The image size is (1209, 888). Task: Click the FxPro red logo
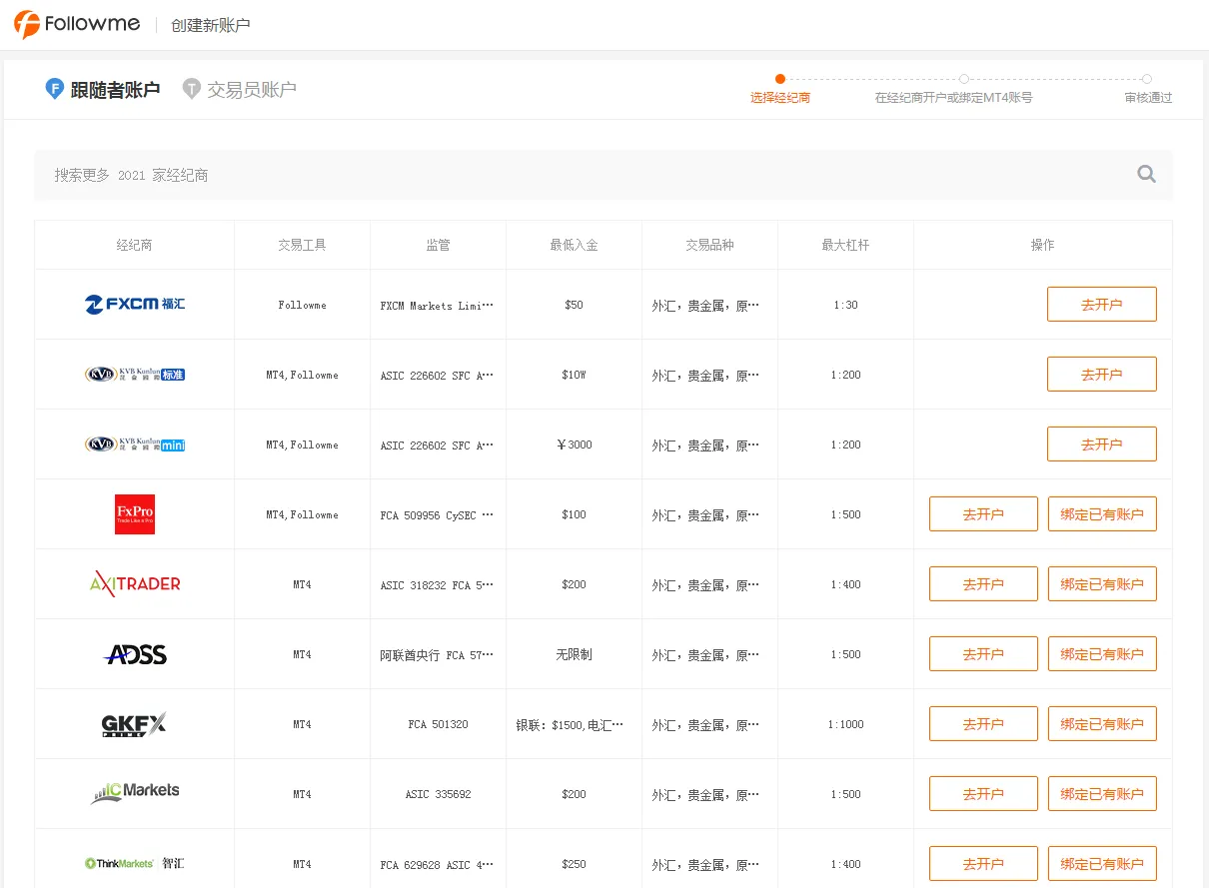(x=135, y=514)
